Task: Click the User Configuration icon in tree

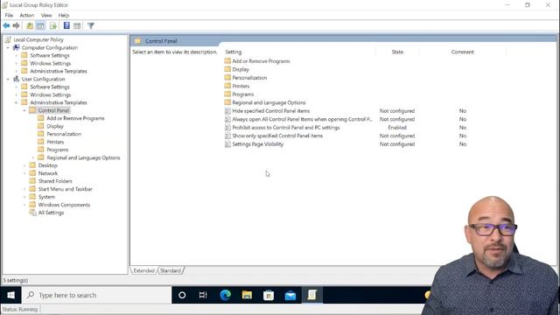Action: click(x=17, y=79)
